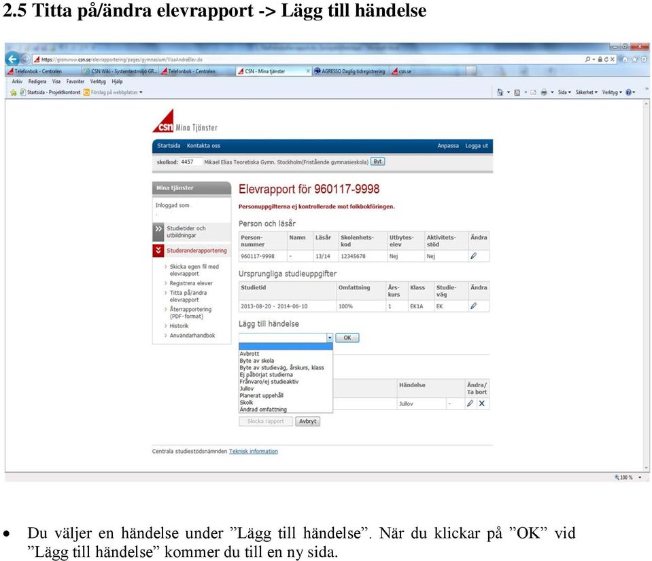
Task: Switch to CSN Wiki - Systemtestmiljö tab
Action: pos(120,71)
